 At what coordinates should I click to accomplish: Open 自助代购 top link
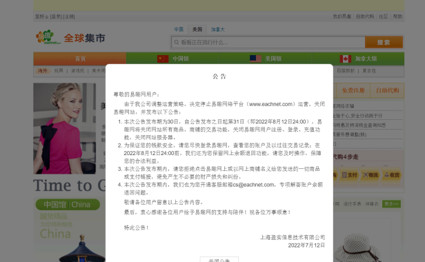[x=365, y=17]
